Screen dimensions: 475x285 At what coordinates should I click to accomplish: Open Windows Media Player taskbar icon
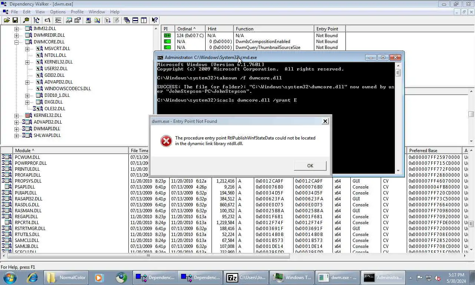(99, 277)
